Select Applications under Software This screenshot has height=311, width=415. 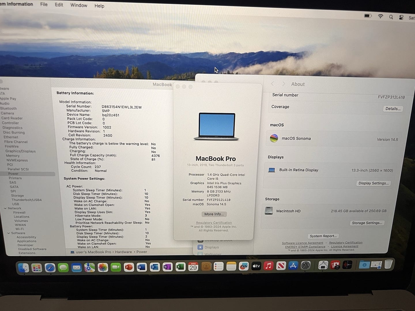click(x=27, y=241)
